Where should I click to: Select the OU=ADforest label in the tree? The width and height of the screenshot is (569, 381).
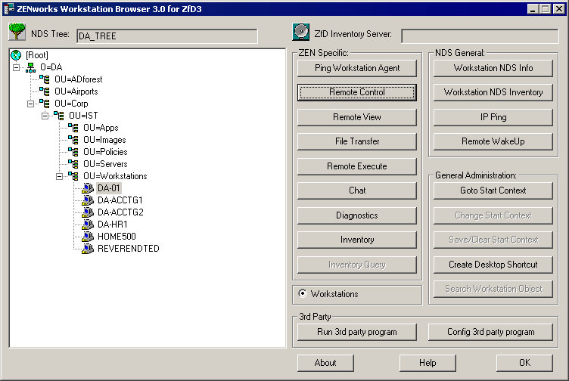(x=79, y=79)
